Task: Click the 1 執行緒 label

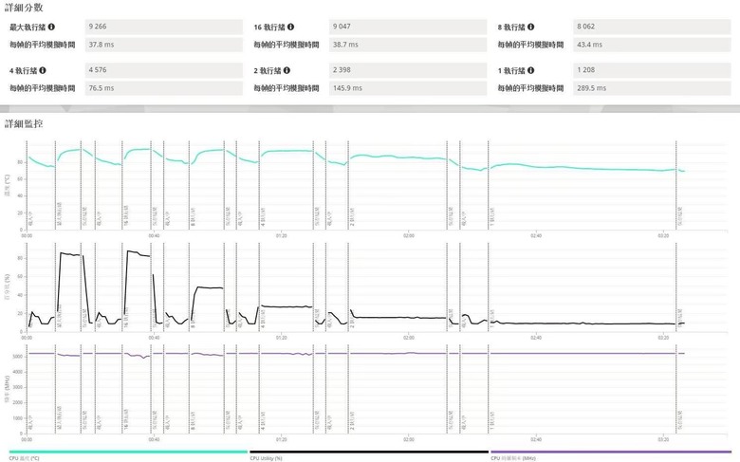Action: 511,71
